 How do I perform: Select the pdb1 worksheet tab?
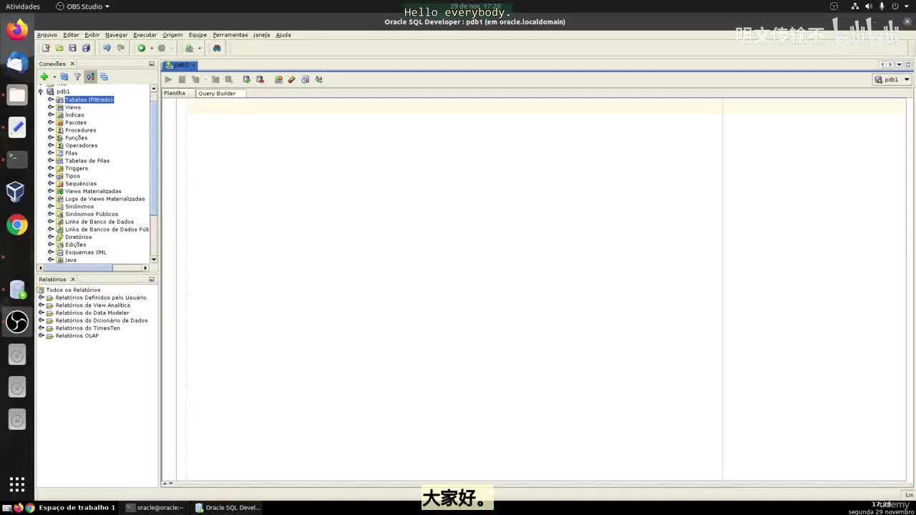(x=180, y=64)
